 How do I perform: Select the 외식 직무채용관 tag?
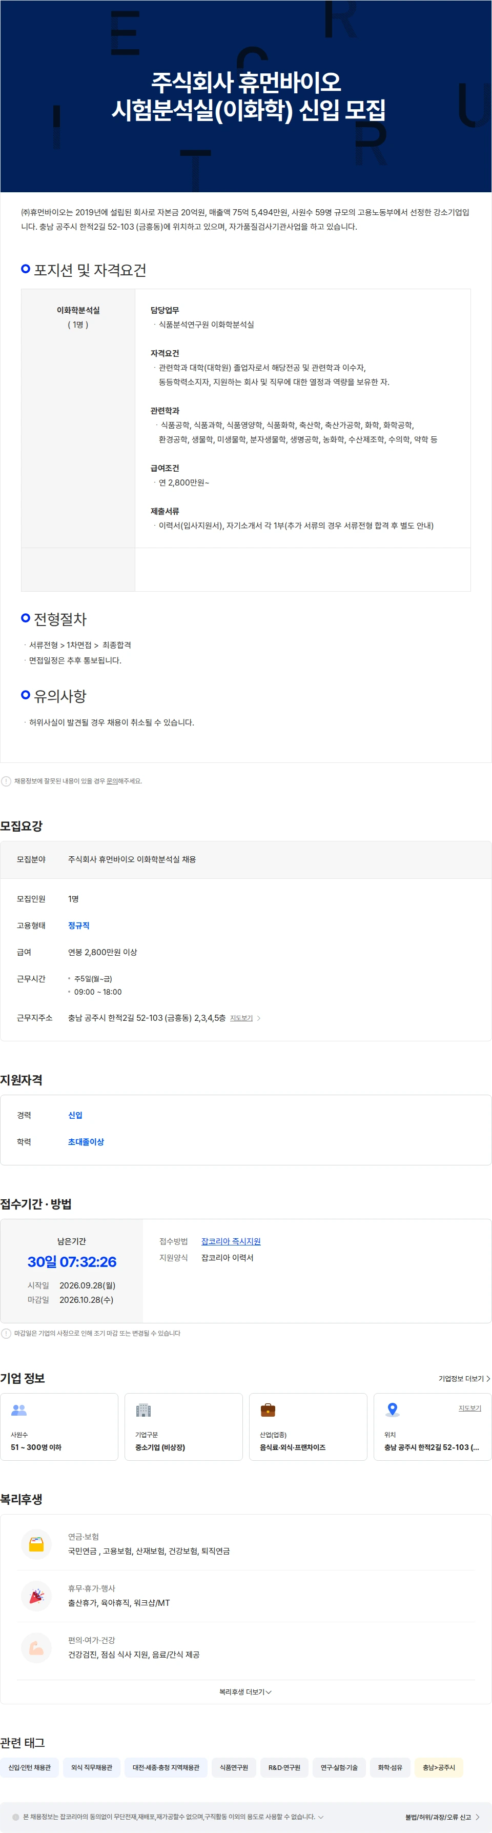(92, 1767)
